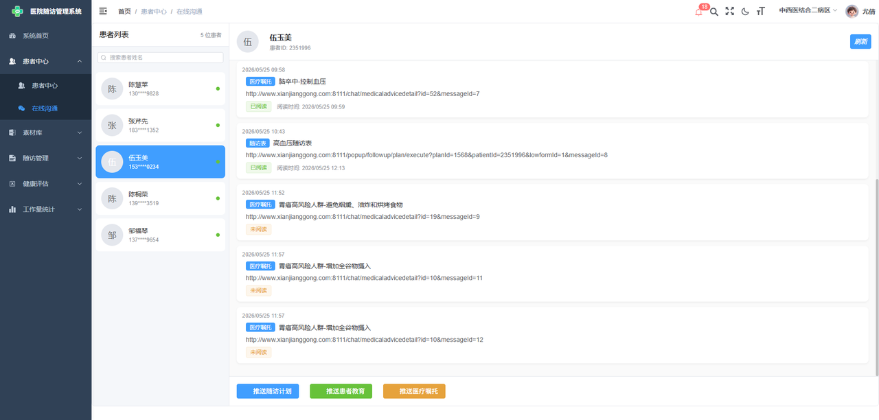Image resolution: width=879 pixels, height=420 pixels.
Task: Open link with messageId=9
Action: 363,217
